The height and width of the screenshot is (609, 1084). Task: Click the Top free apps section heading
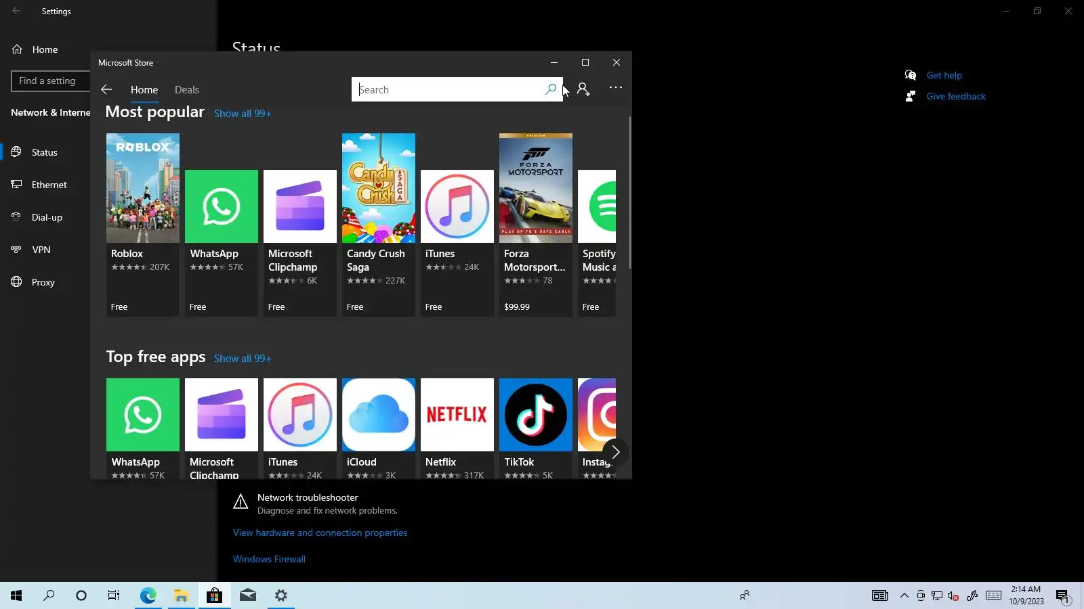coord(156,357)
